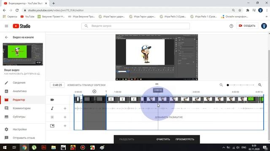Click the timeline zoom-out magnifier

(x=221, y=85)
